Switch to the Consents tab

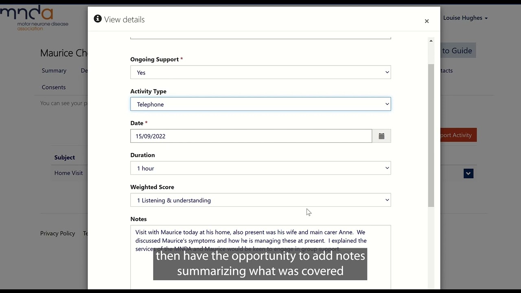coord(53,87)
